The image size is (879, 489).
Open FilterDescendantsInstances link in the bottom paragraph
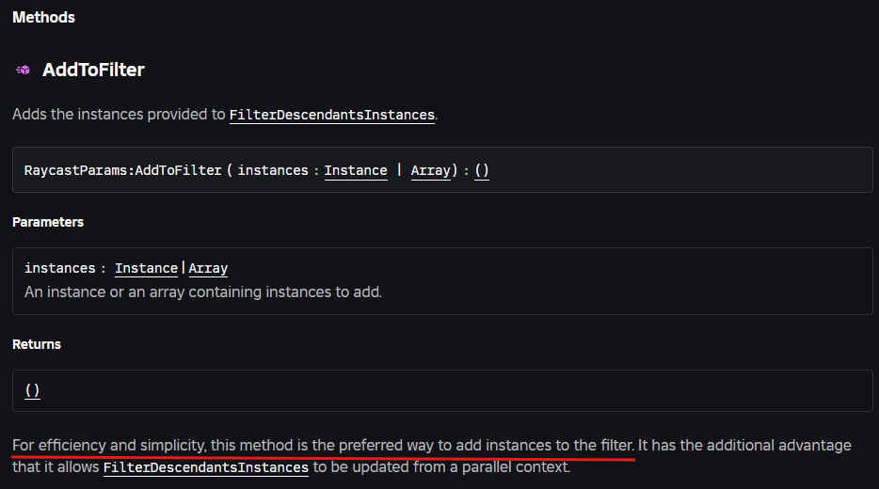[206, 466]
